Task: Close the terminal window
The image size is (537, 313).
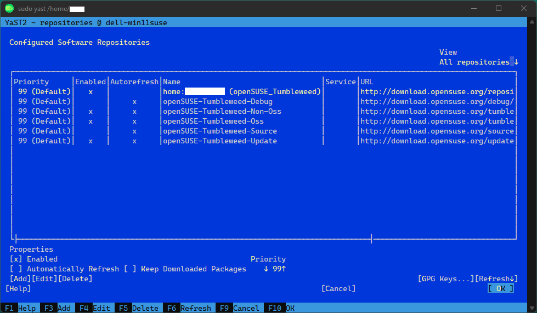Action: click(524, 8)
